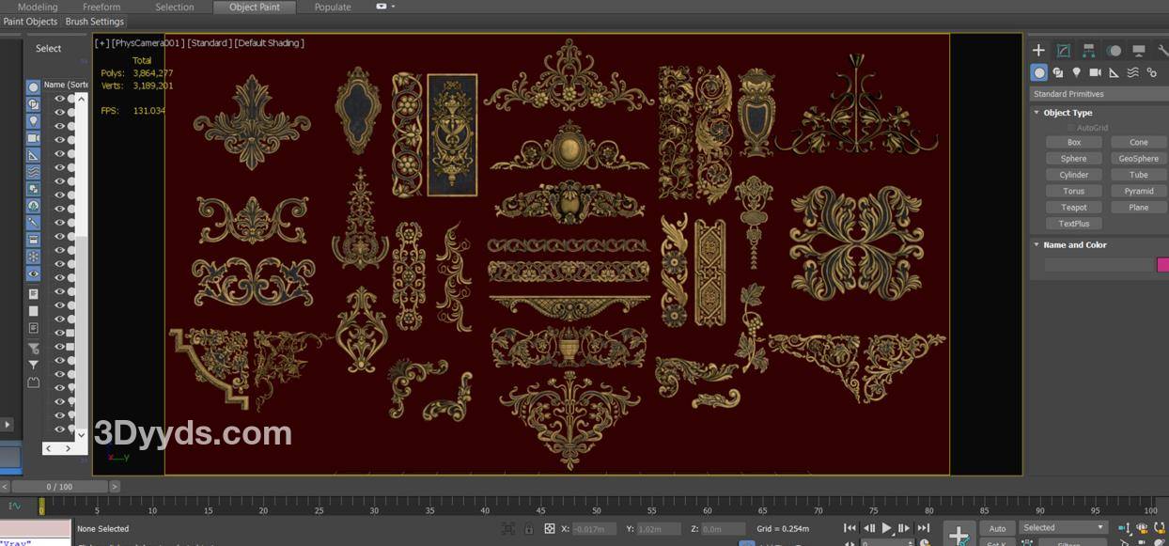Open the Space Warps category
Image resolution: width=1169 pixels, height=546 pixels.
click(x=1133, y=72)
